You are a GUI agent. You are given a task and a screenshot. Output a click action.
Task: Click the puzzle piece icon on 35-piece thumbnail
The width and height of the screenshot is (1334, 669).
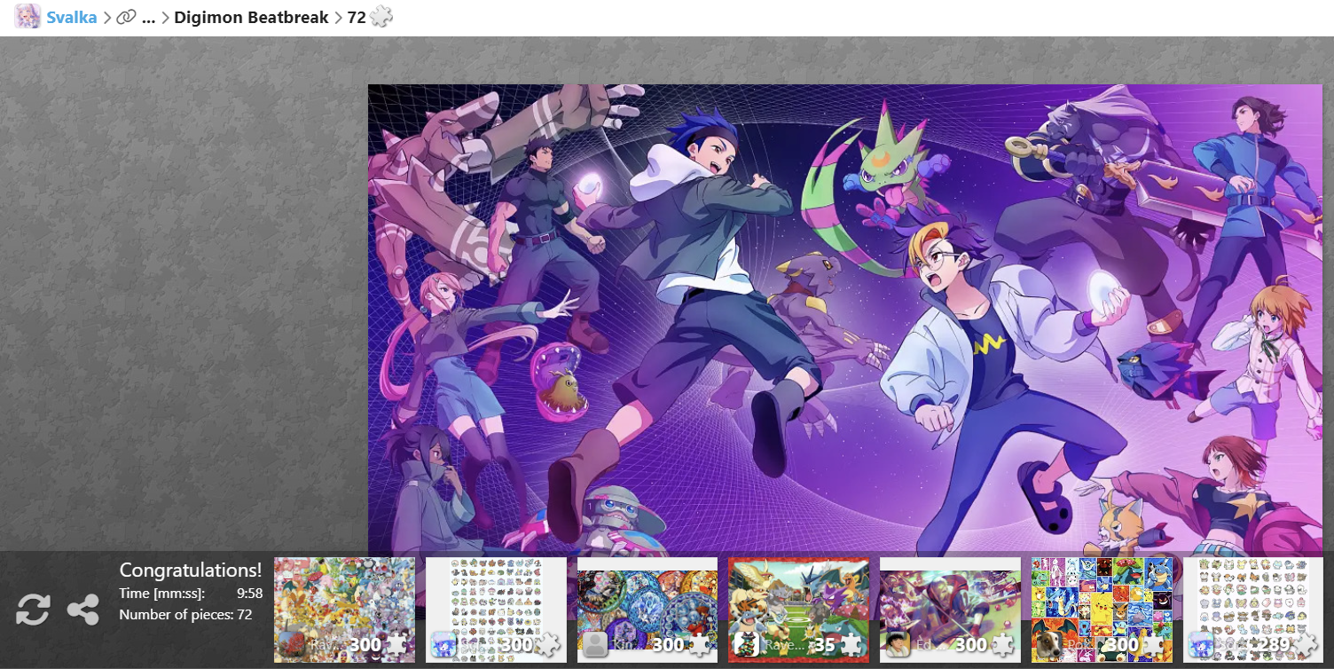pos(851,644)
